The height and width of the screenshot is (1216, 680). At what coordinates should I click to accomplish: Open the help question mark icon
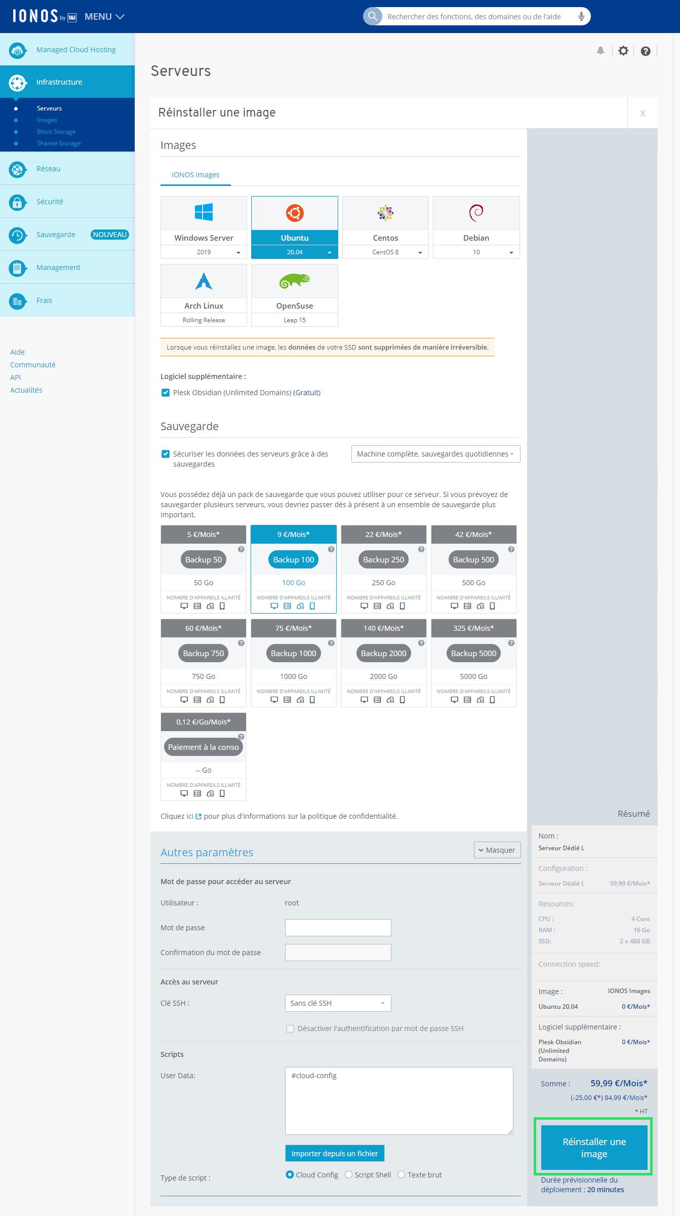pos(646,51)
